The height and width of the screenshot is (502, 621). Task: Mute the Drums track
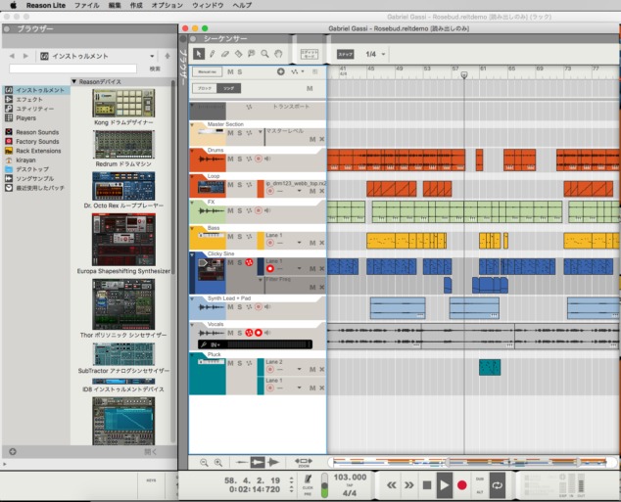[x=230, y=159]
